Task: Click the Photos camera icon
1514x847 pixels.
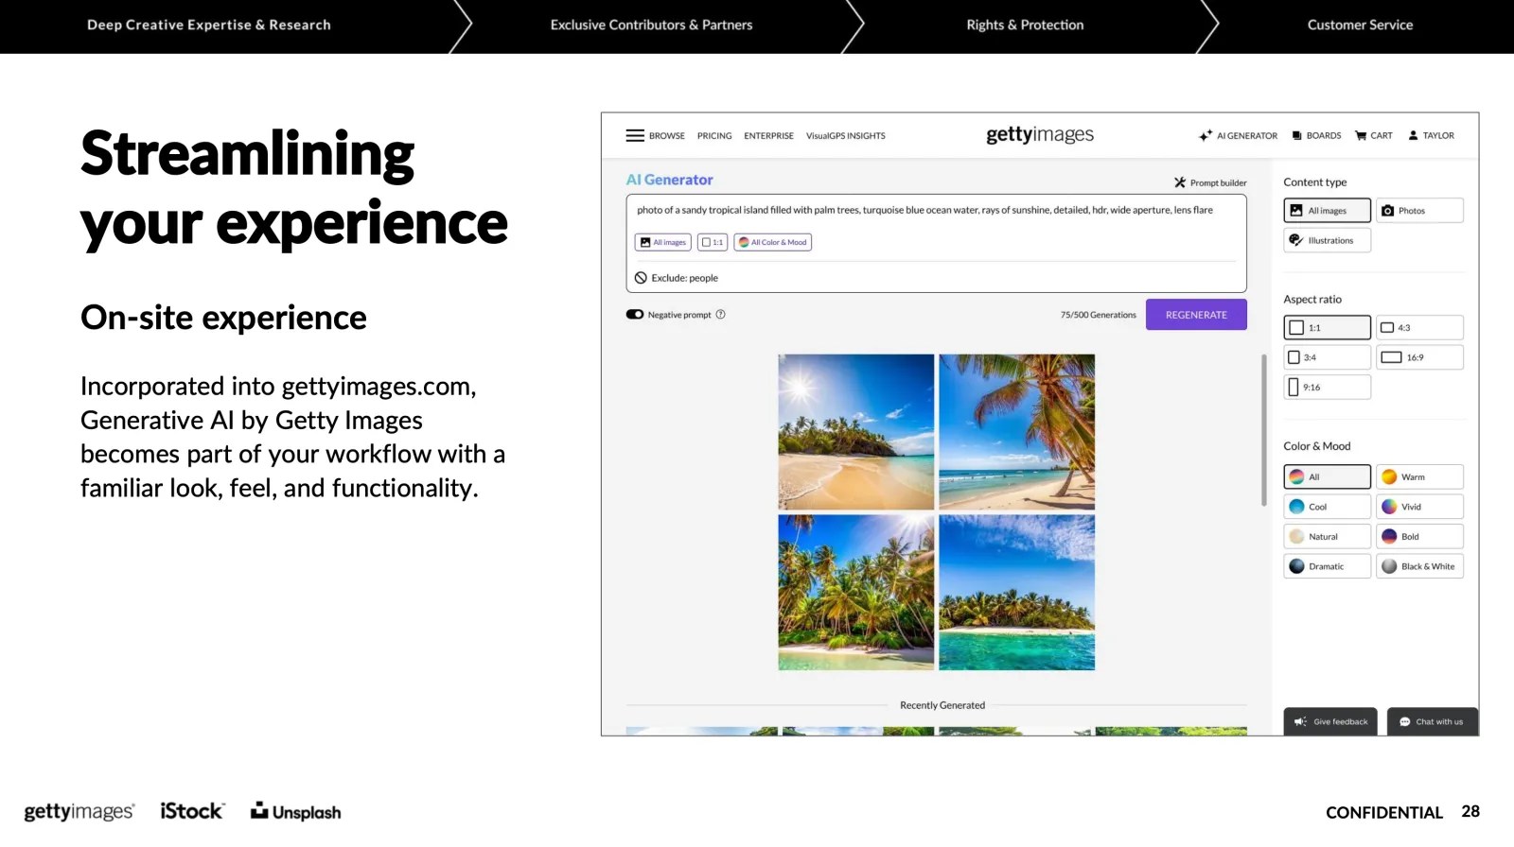Action: [x=1387, y=211]
